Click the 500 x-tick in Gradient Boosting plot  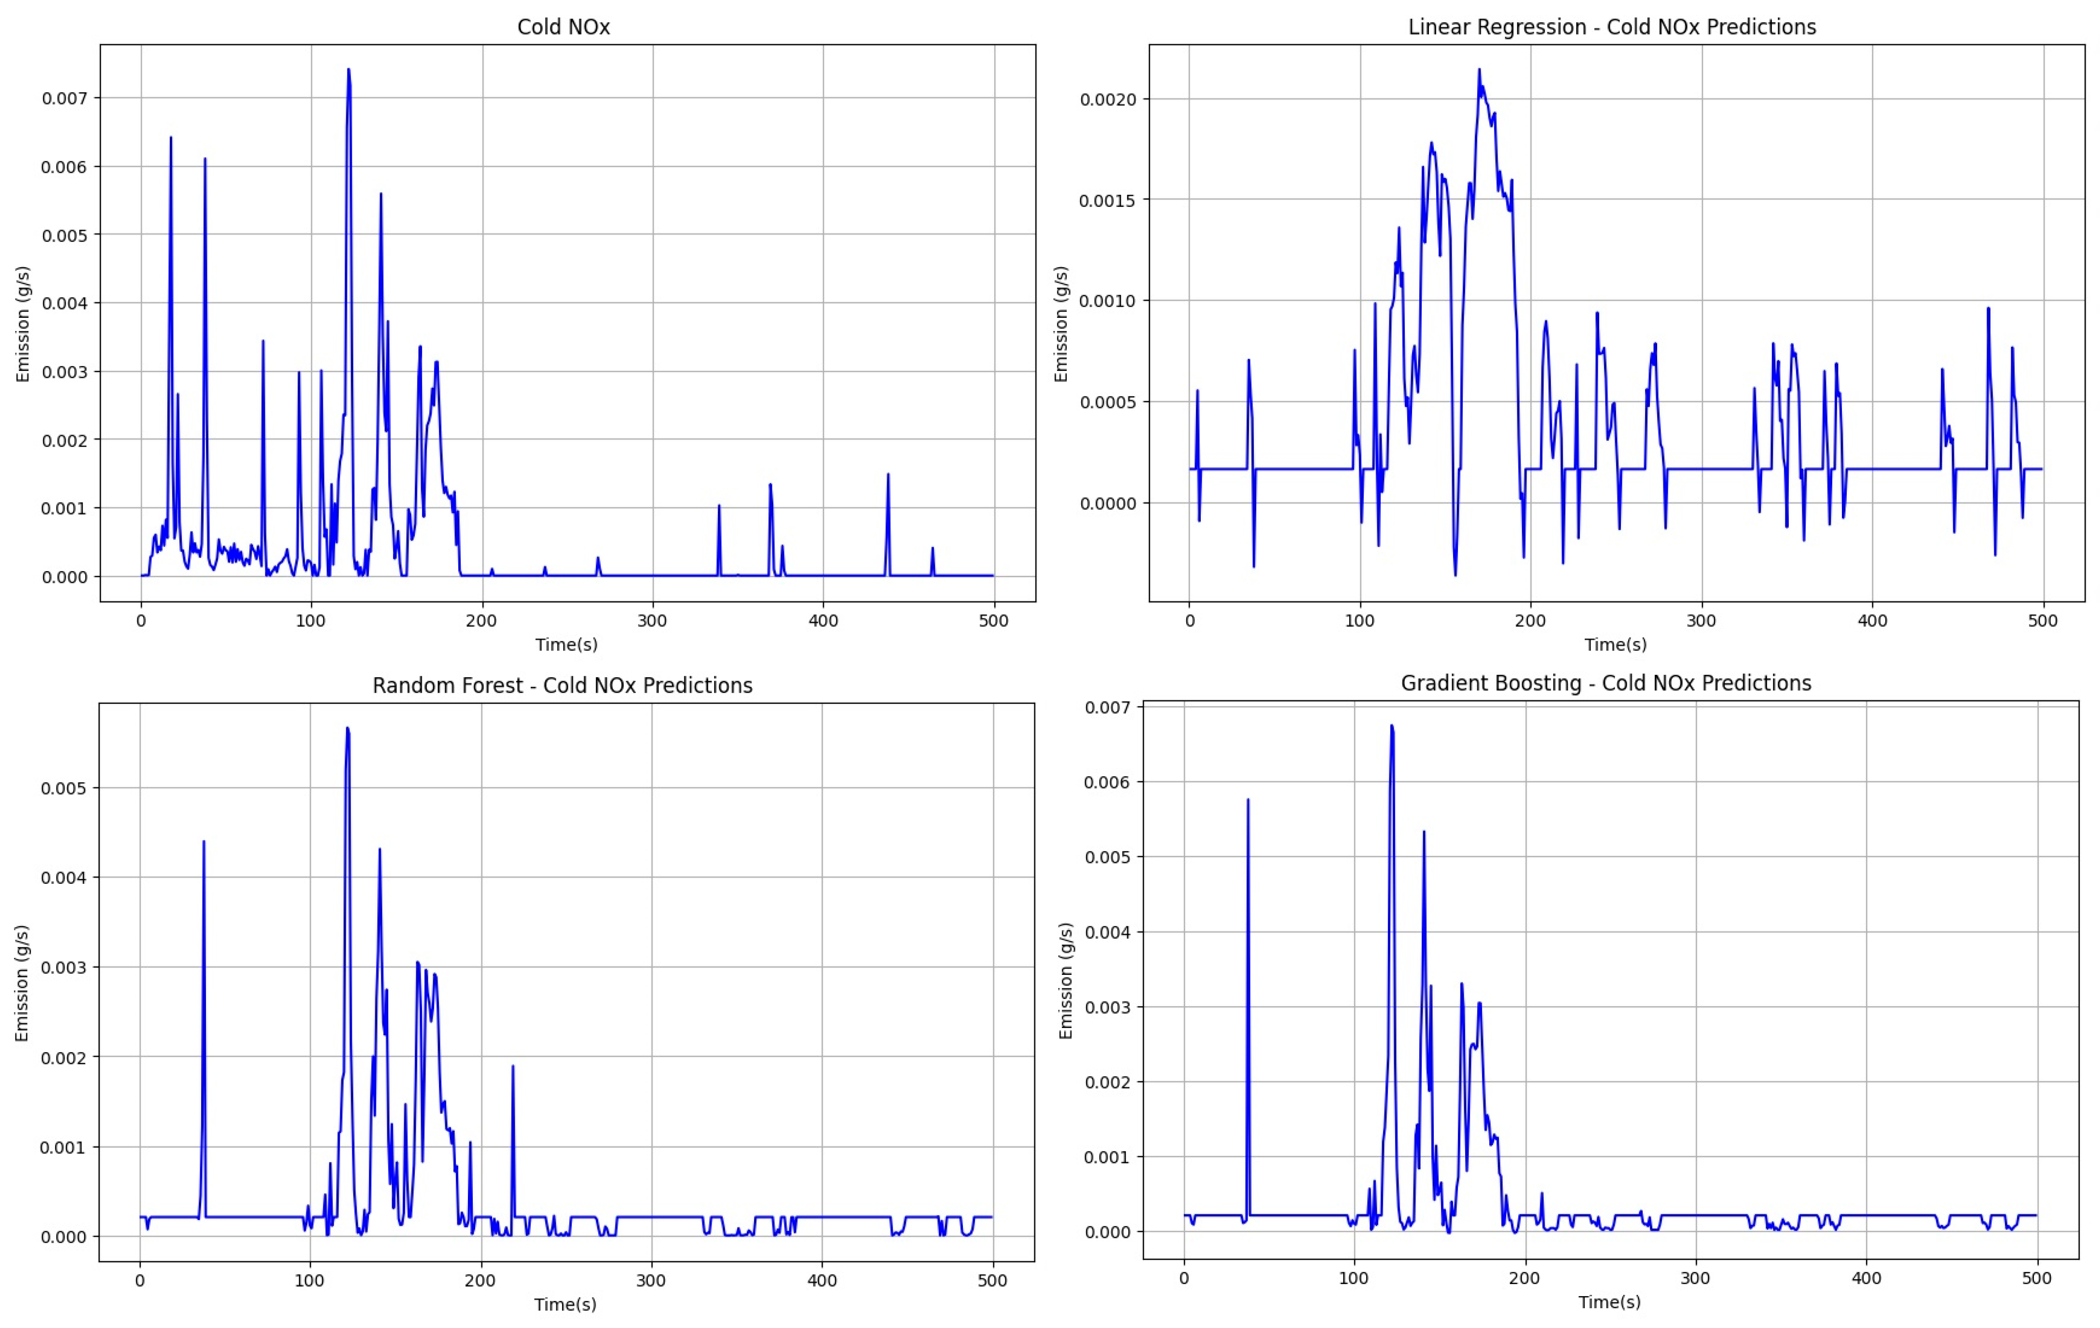coord(2036,1278)
